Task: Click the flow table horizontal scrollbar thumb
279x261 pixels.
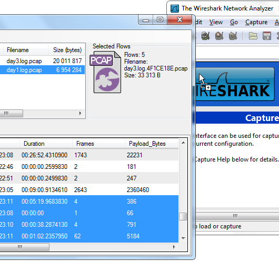Action: point(24,247)
